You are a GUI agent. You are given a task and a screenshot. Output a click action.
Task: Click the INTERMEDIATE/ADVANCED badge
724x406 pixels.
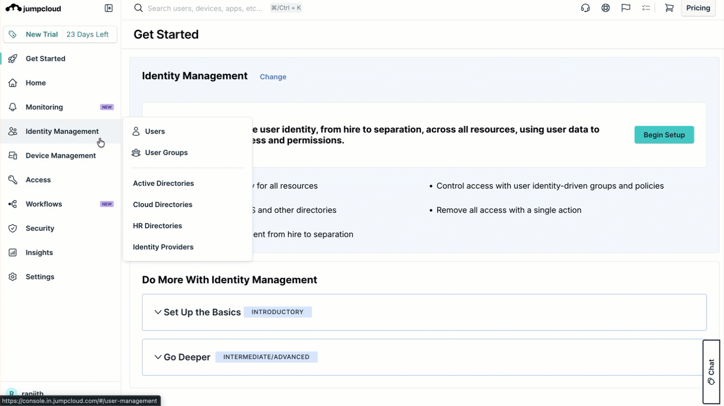[266, 357]
